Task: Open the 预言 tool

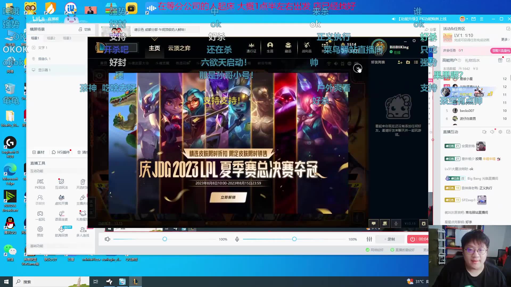Action: point(40,232)
